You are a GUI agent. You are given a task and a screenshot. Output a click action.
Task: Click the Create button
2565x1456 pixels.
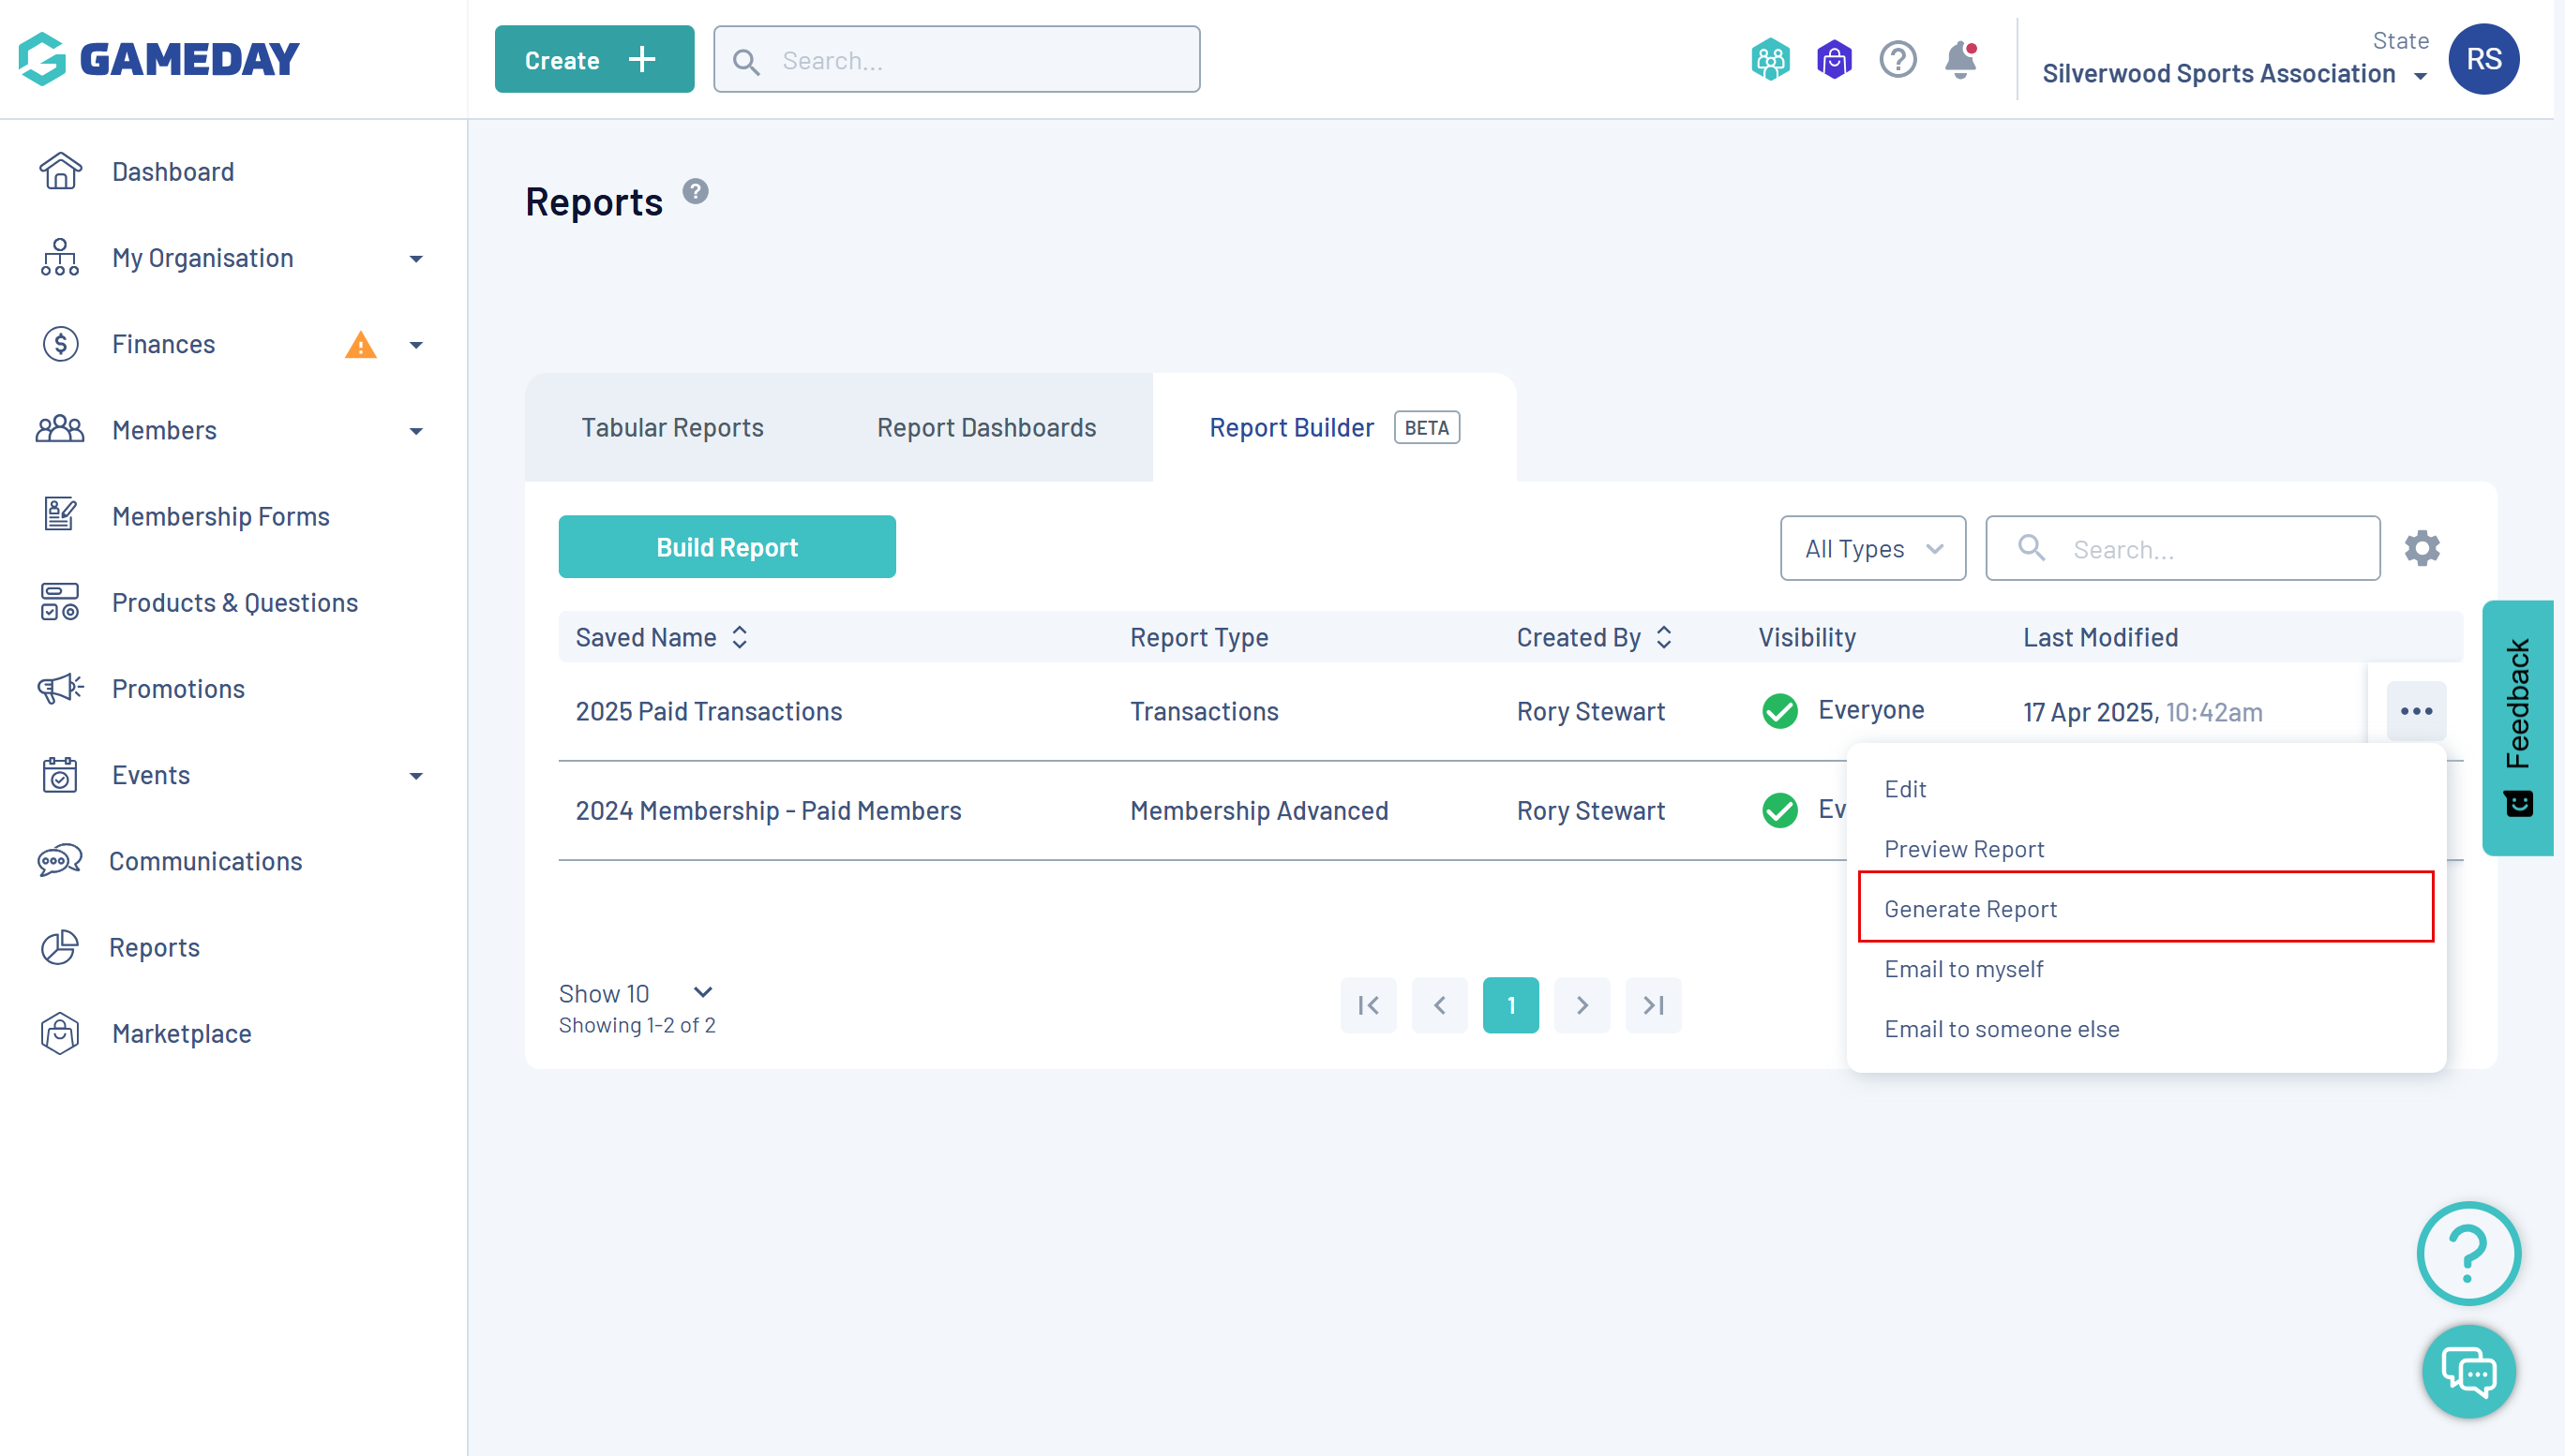[593, 60]
